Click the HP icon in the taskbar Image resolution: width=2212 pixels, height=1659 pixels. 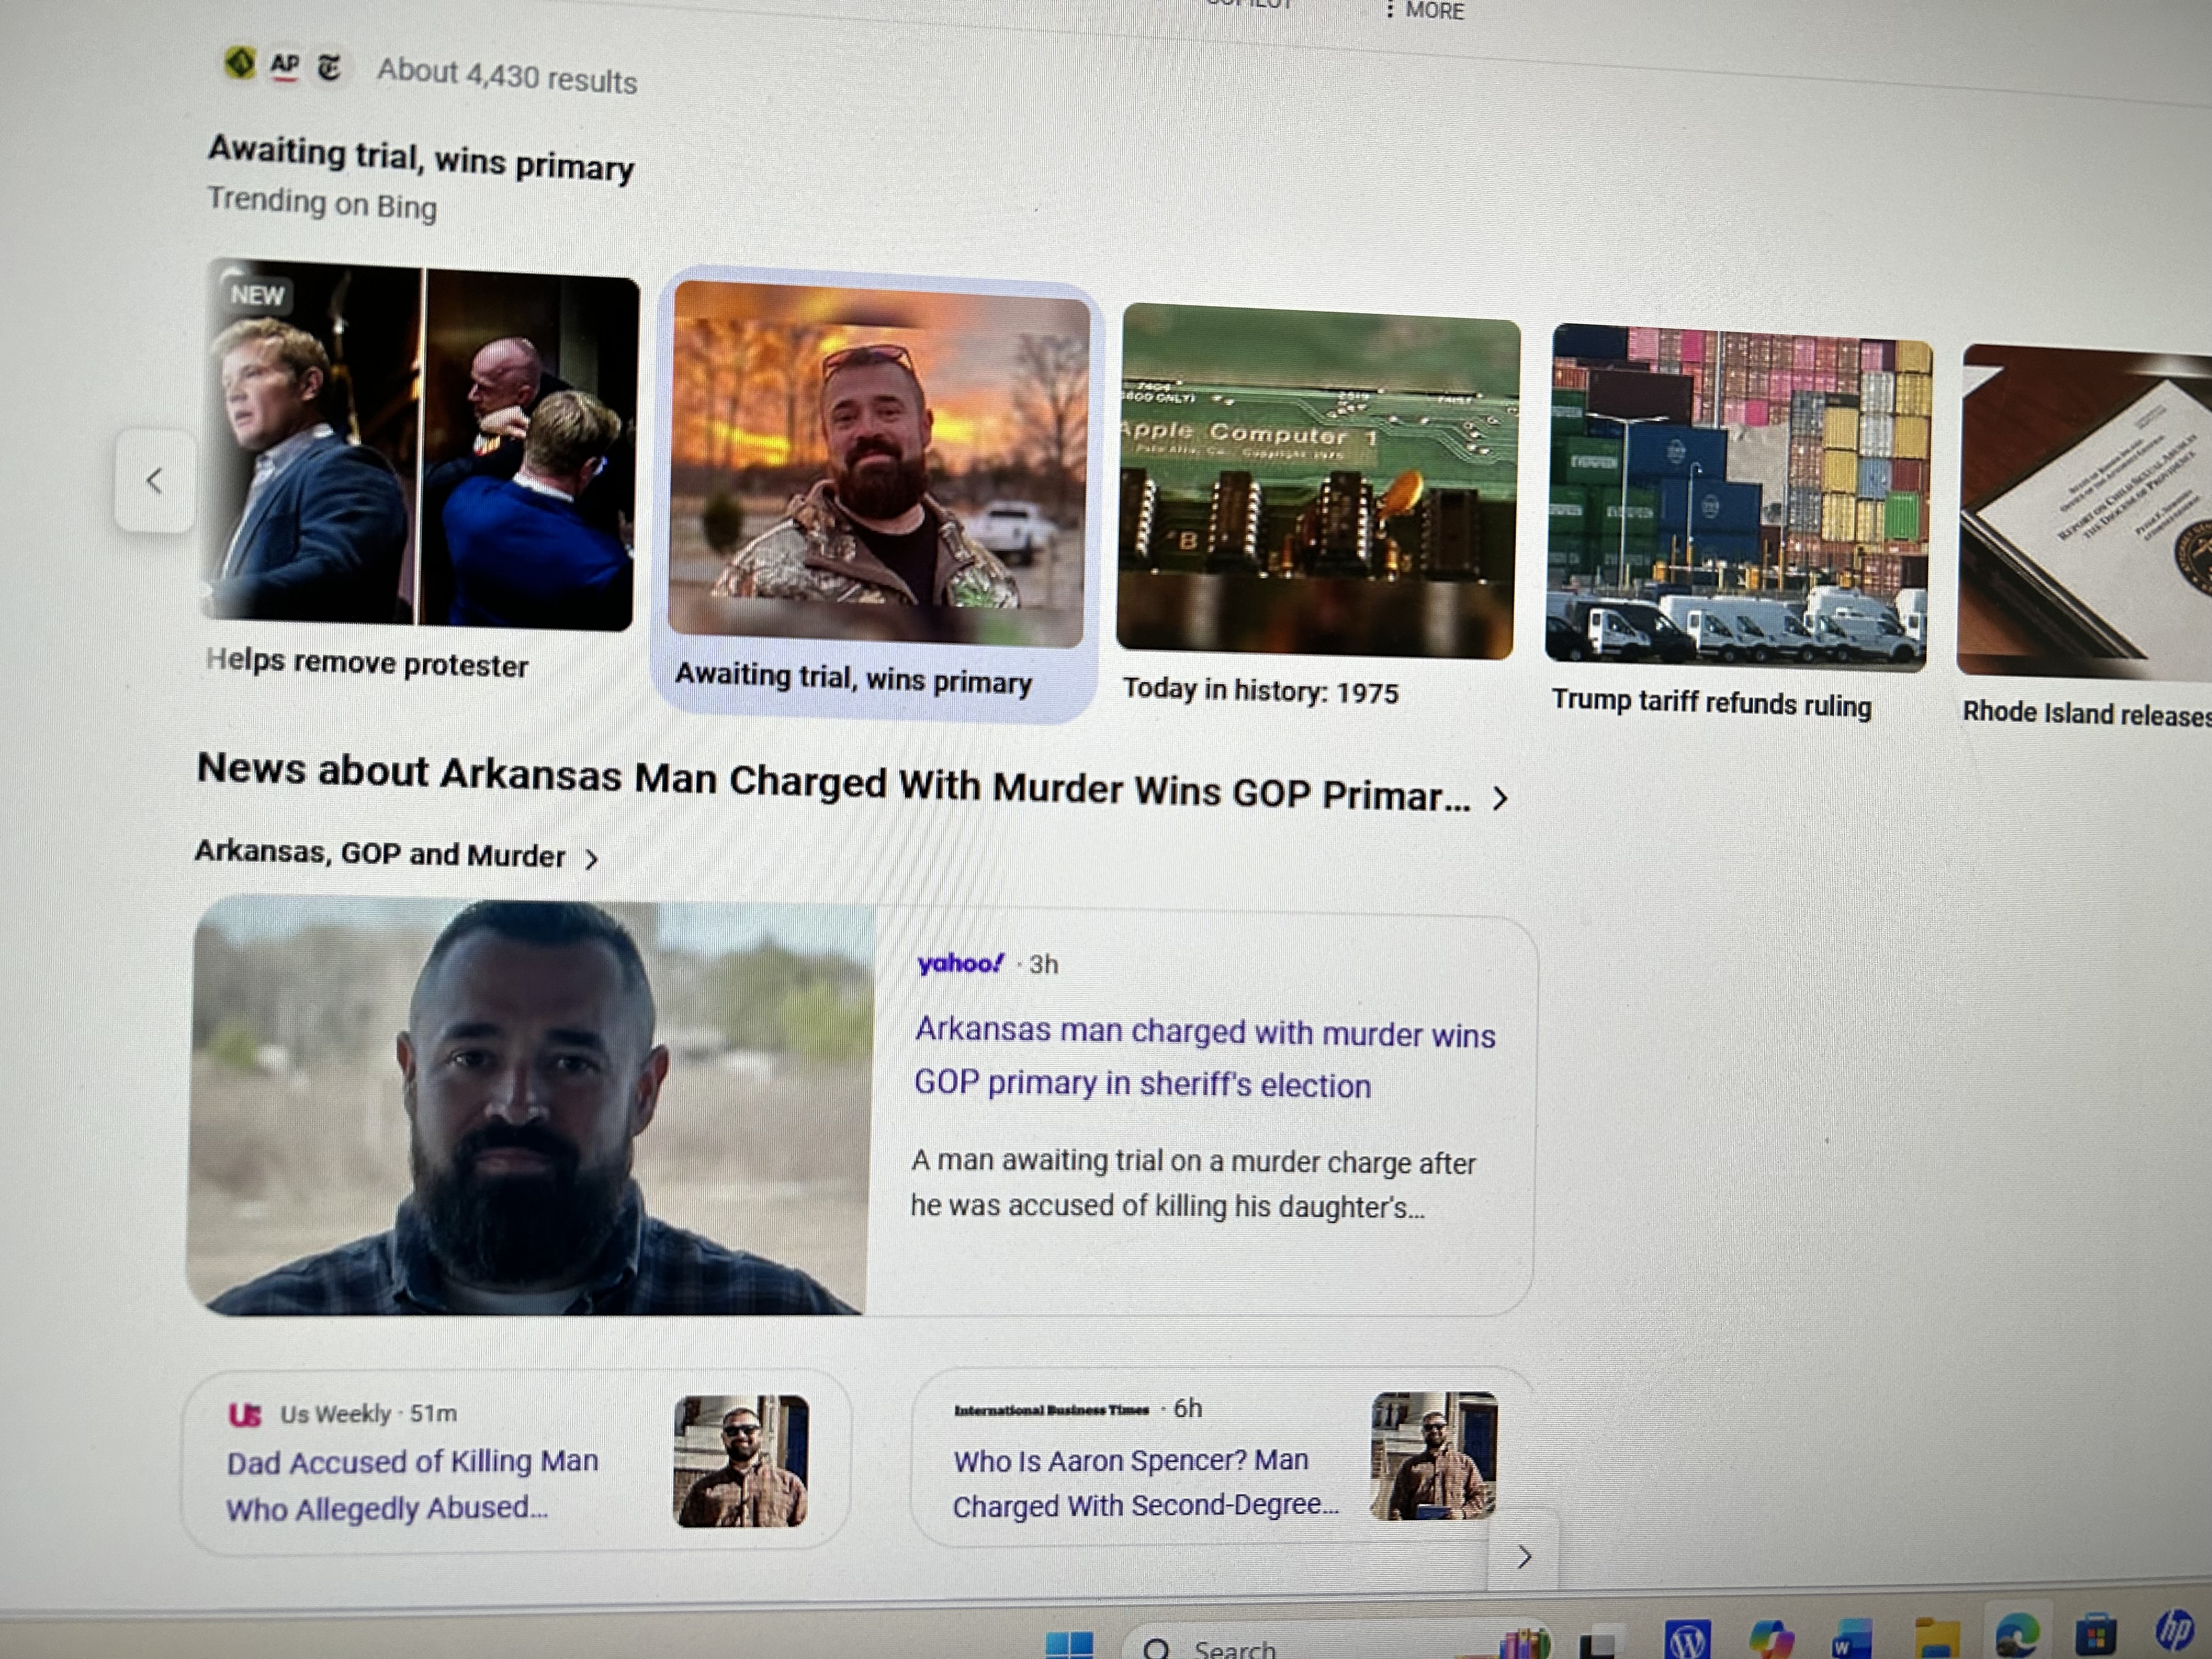2174,1630
